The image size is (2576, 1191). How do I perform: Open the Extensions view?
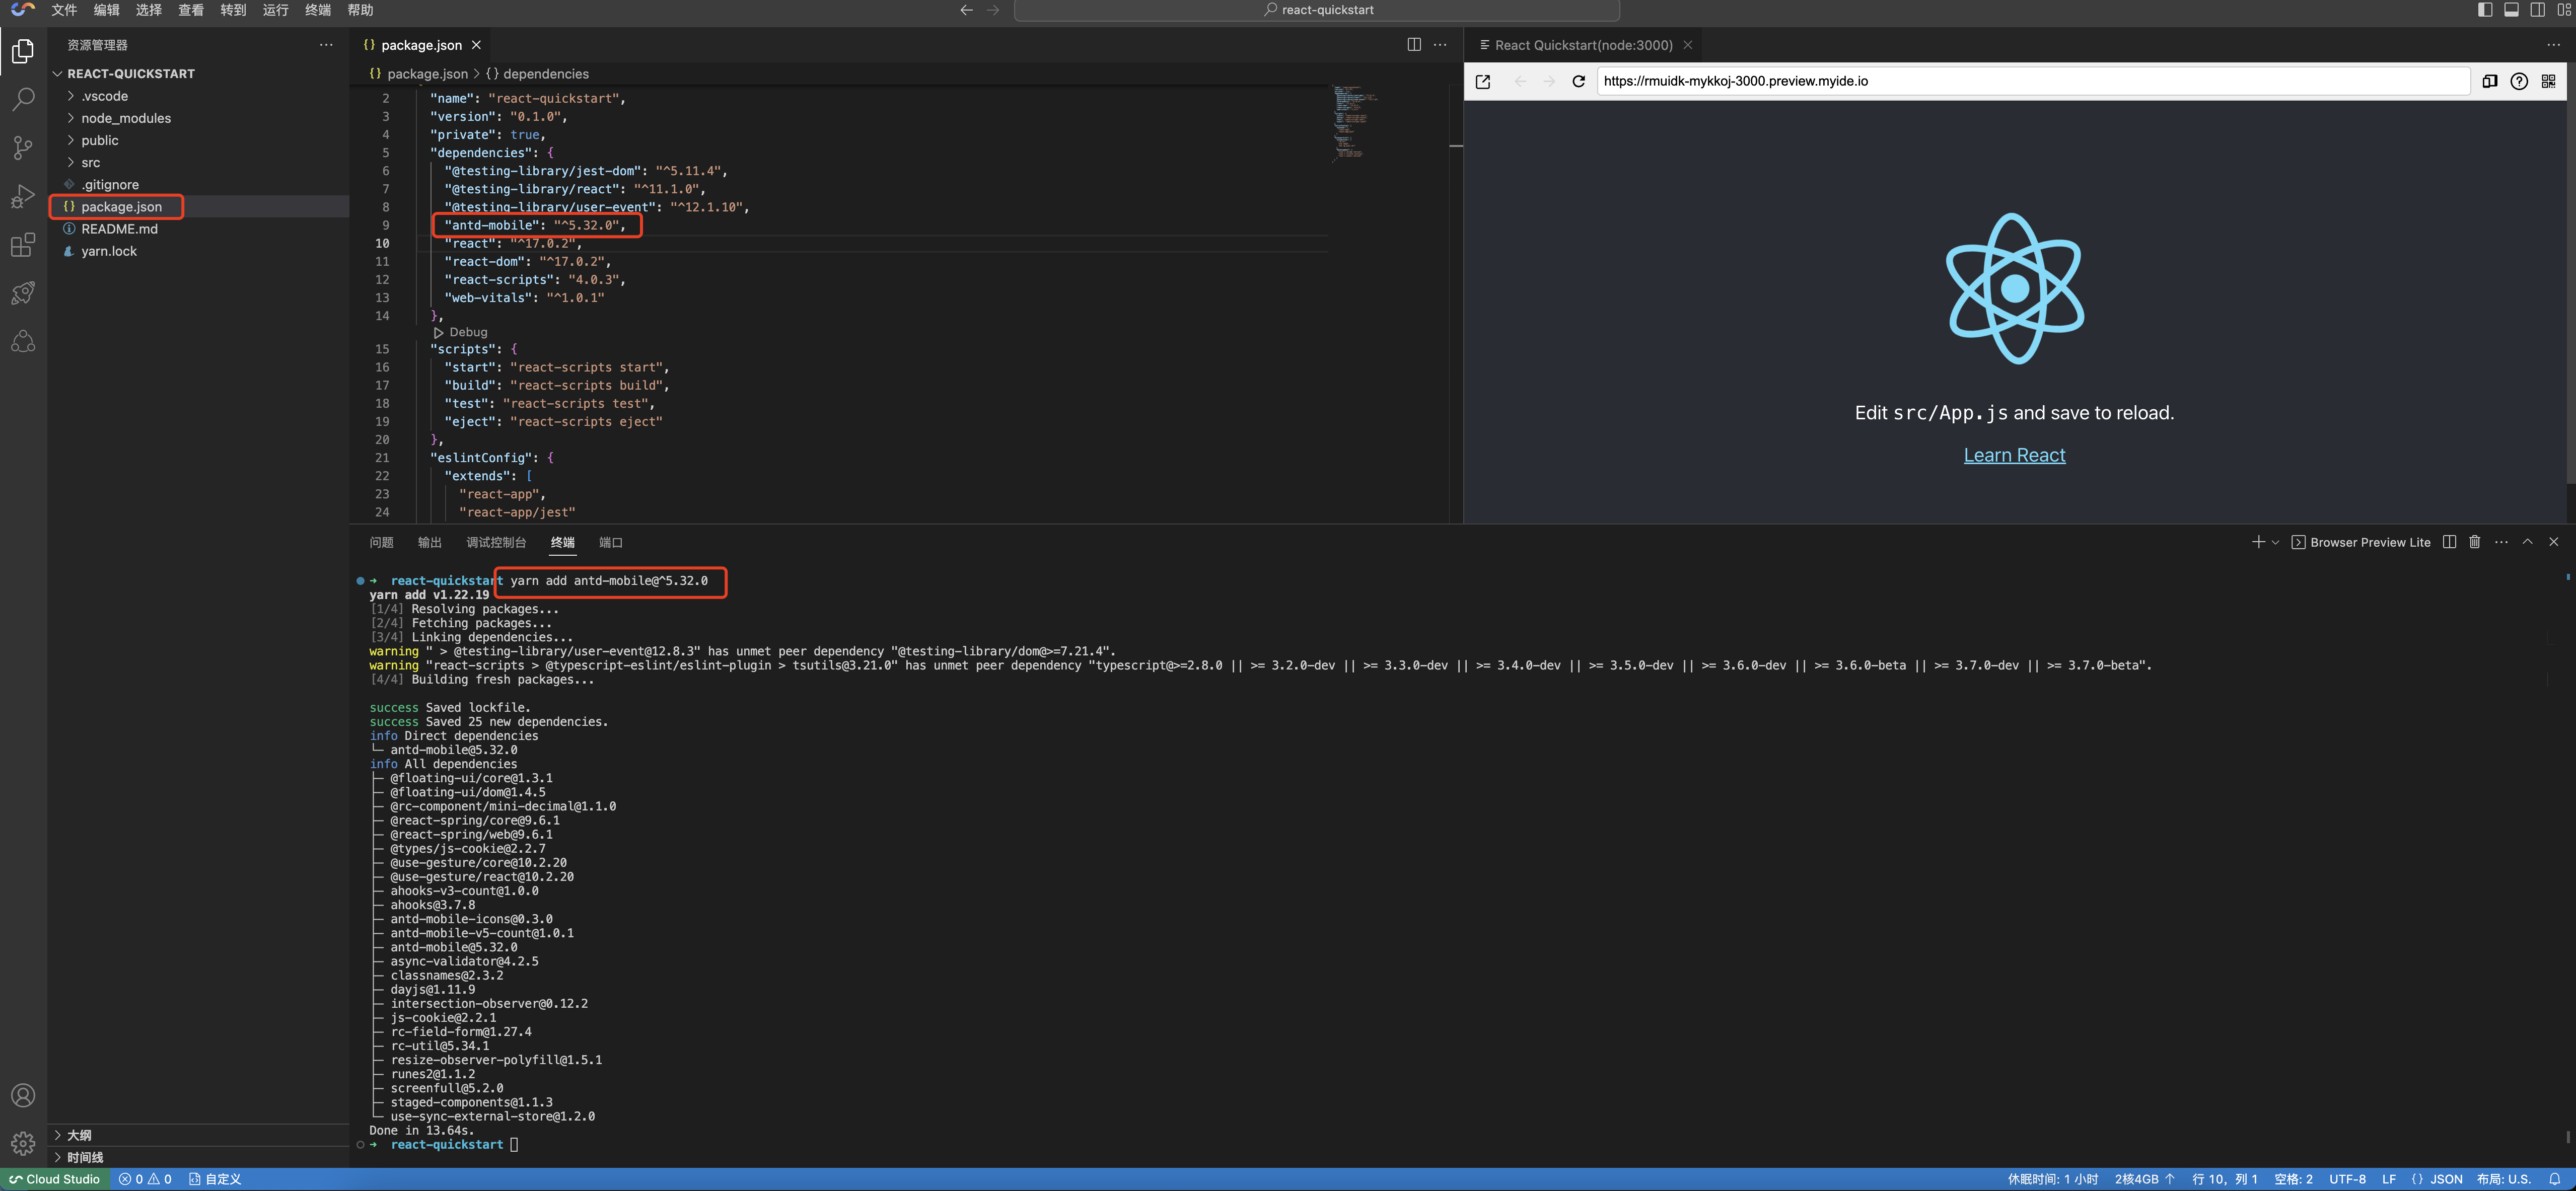tap(23, 245)
